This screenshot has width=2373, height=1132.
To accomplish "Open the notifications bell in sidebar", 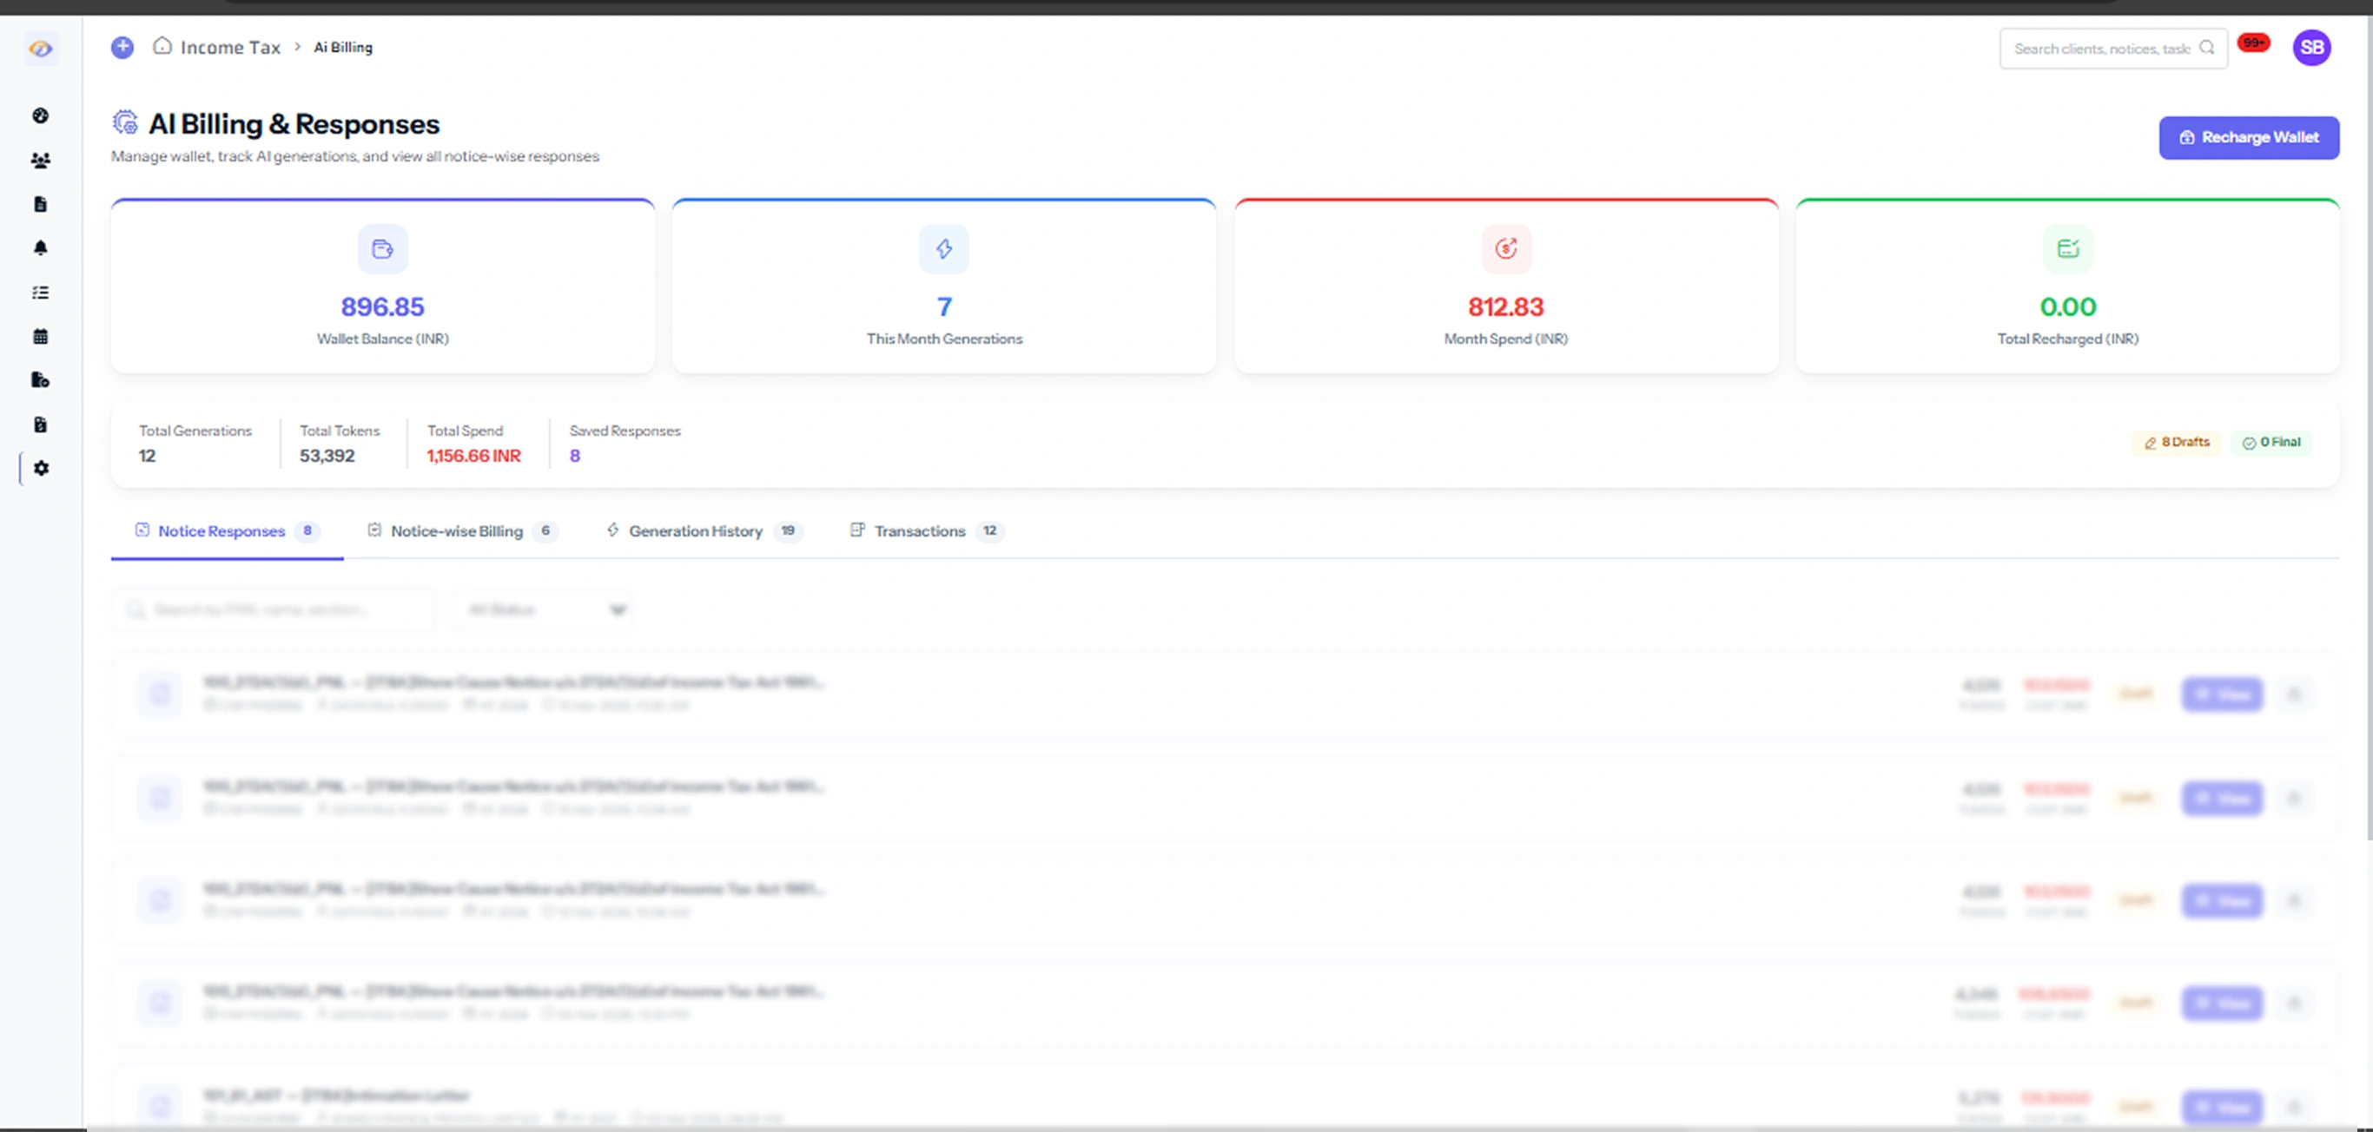I will pos(41,247).
